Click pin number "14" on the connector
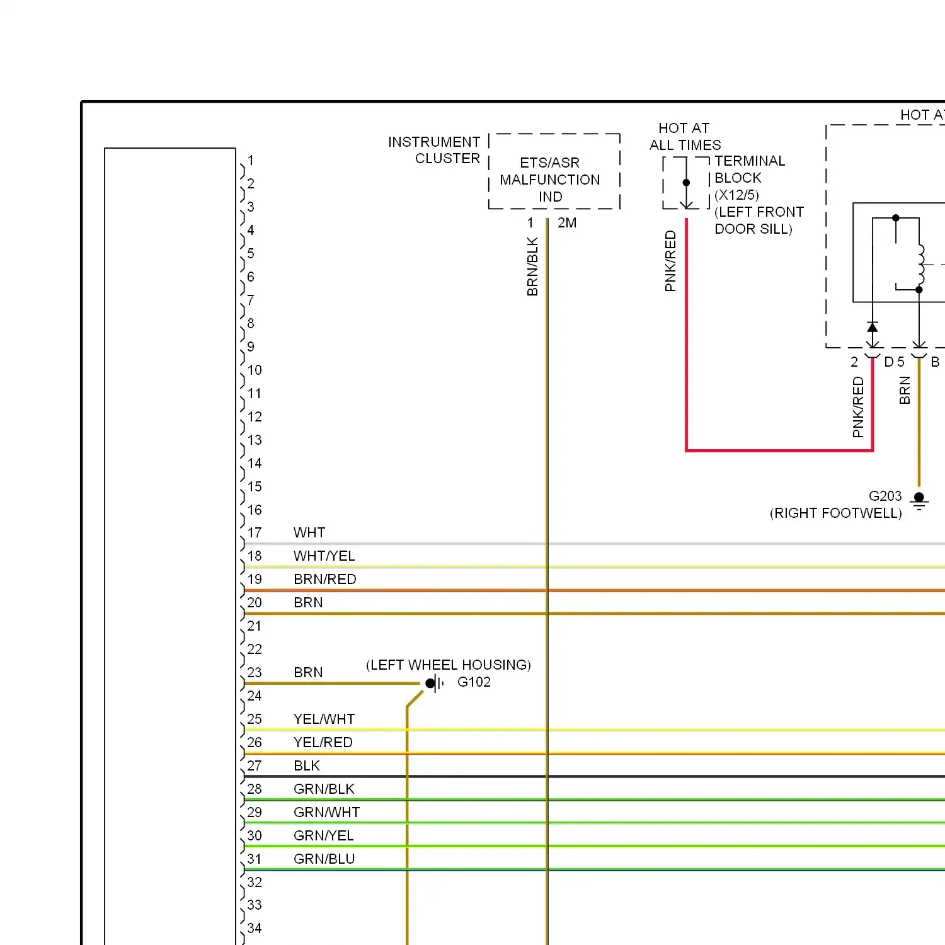The image size is (945, 945). [255, 463]
